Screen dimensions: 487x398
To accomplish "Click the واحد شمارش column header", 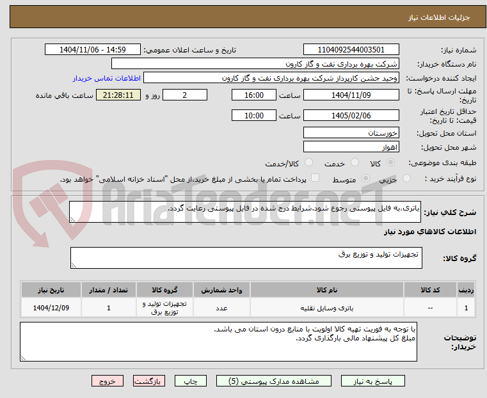I will pyautogui.click(x=221, y=290).
